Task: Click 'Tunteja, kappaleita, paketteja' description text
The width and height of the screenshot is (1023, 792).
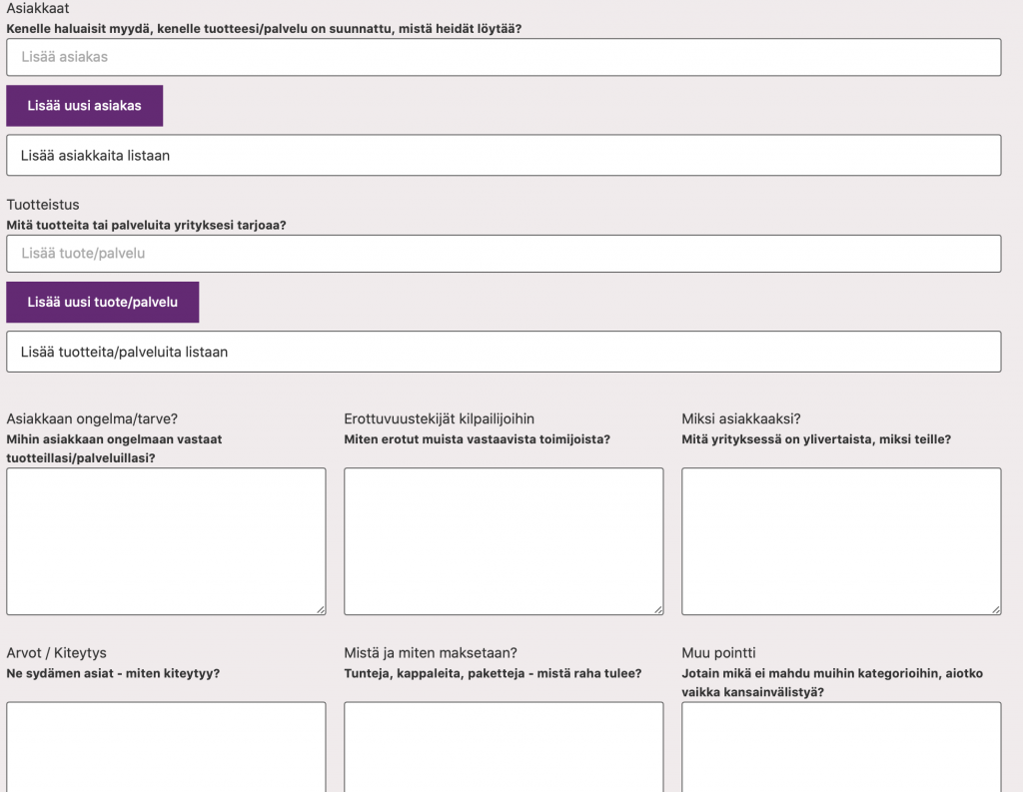Action: coord(493,673)
